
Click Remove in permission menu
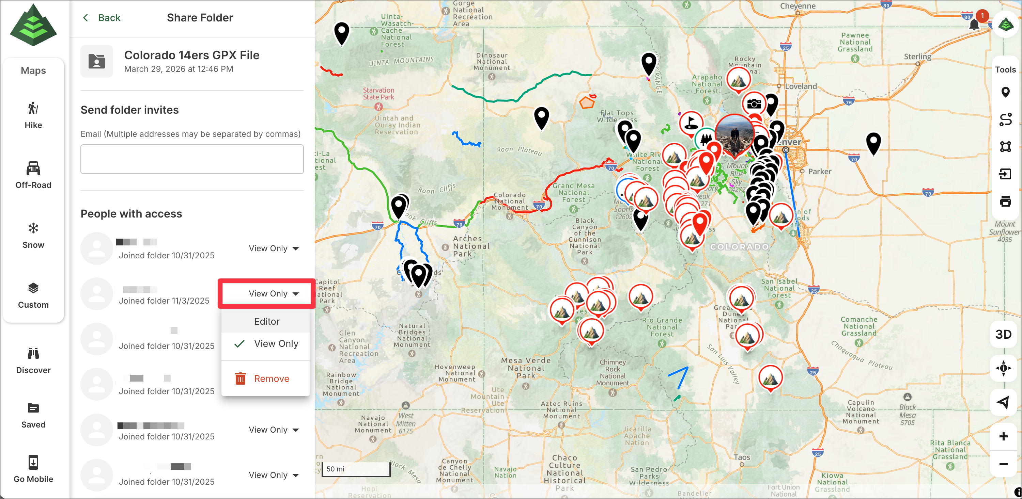[272, 379]
